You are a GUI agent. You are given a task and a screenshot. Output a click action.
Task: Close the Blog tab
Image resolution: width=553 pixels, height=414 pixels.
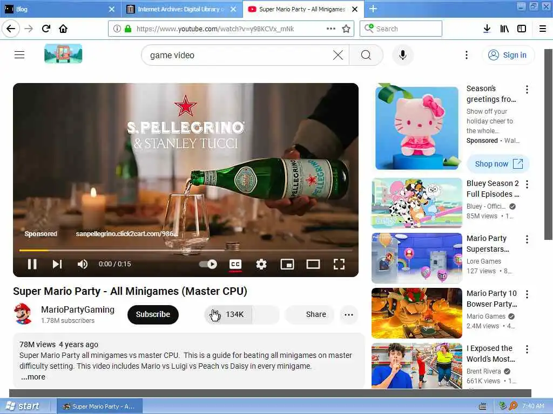111,9
